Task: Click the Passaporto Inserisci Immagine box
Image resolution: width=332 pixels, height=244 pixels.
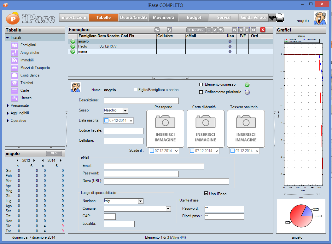Action: (x=165, y=128)
